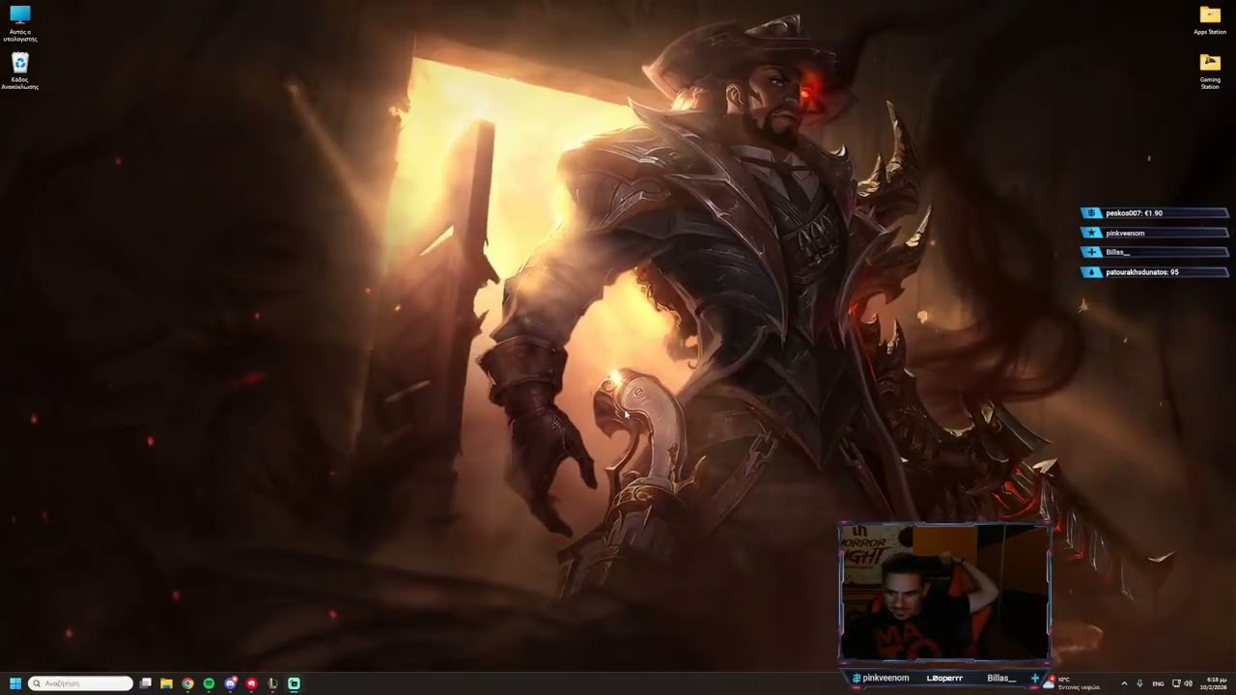Open the clock and date showing 10/2/2026
Image resolution: width=1236 pixels, height=695 pixels.
coord(1215,683)
